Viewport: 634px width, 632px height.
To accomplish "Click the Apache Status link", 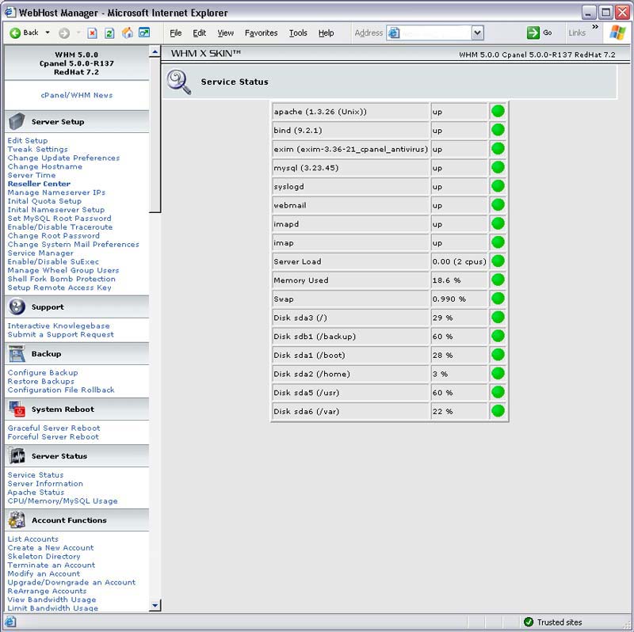I will click(36, 493).
